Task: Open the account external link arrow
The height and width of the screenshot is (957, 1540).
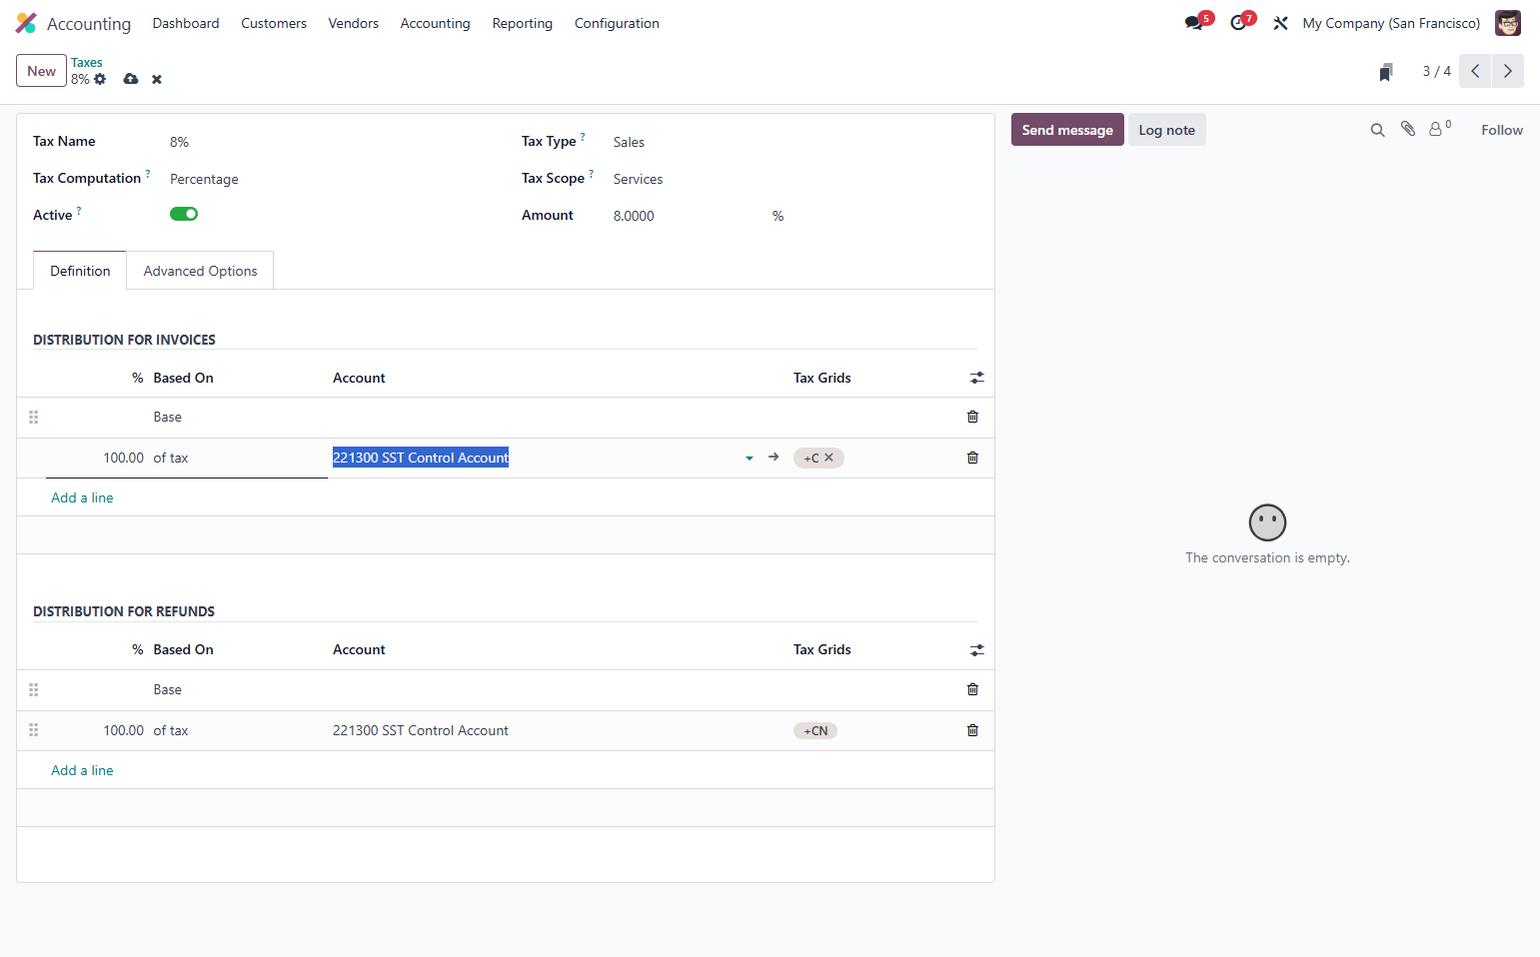Action: tap(773, 457)
